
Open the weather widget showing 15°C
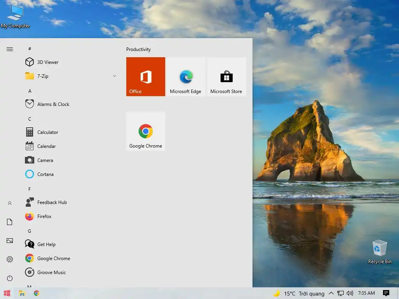pyautogui.click(x=299, y=294)
